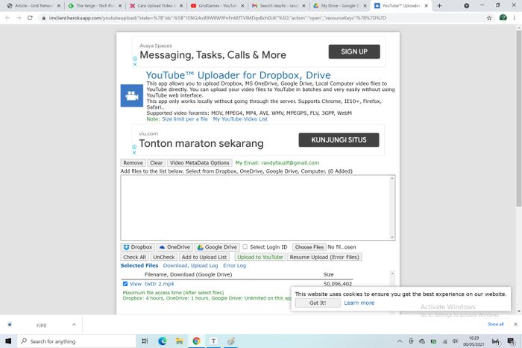Open Windows Start menu

(8, 341)
